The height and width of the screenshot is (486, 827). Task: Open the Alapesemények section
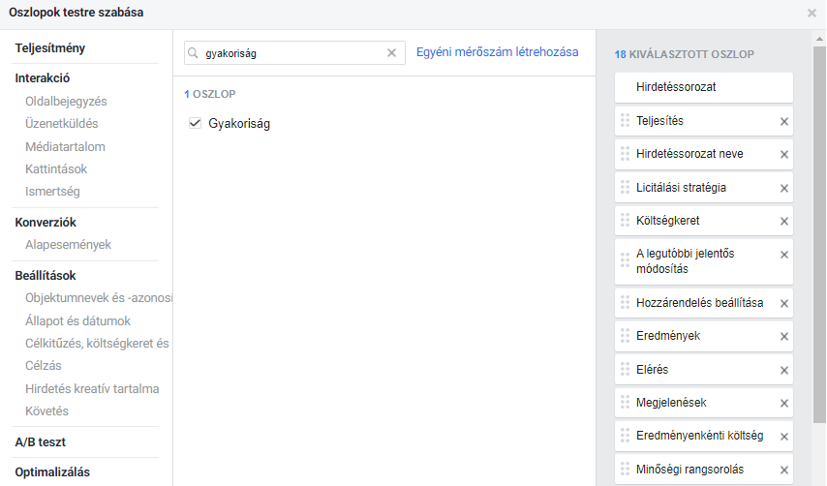click(68, 244)
